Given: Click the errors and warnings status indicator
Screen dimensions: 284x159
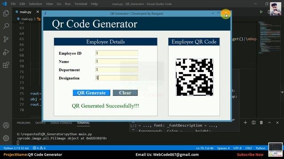Looking at the screenshot, I should click(39, 148).
